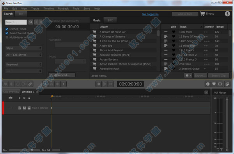Toggle mute for all tracks in the header
Image resolution: width=234 pixels, height=154 pixels.
pyautogui.click(x=24, y=98)
